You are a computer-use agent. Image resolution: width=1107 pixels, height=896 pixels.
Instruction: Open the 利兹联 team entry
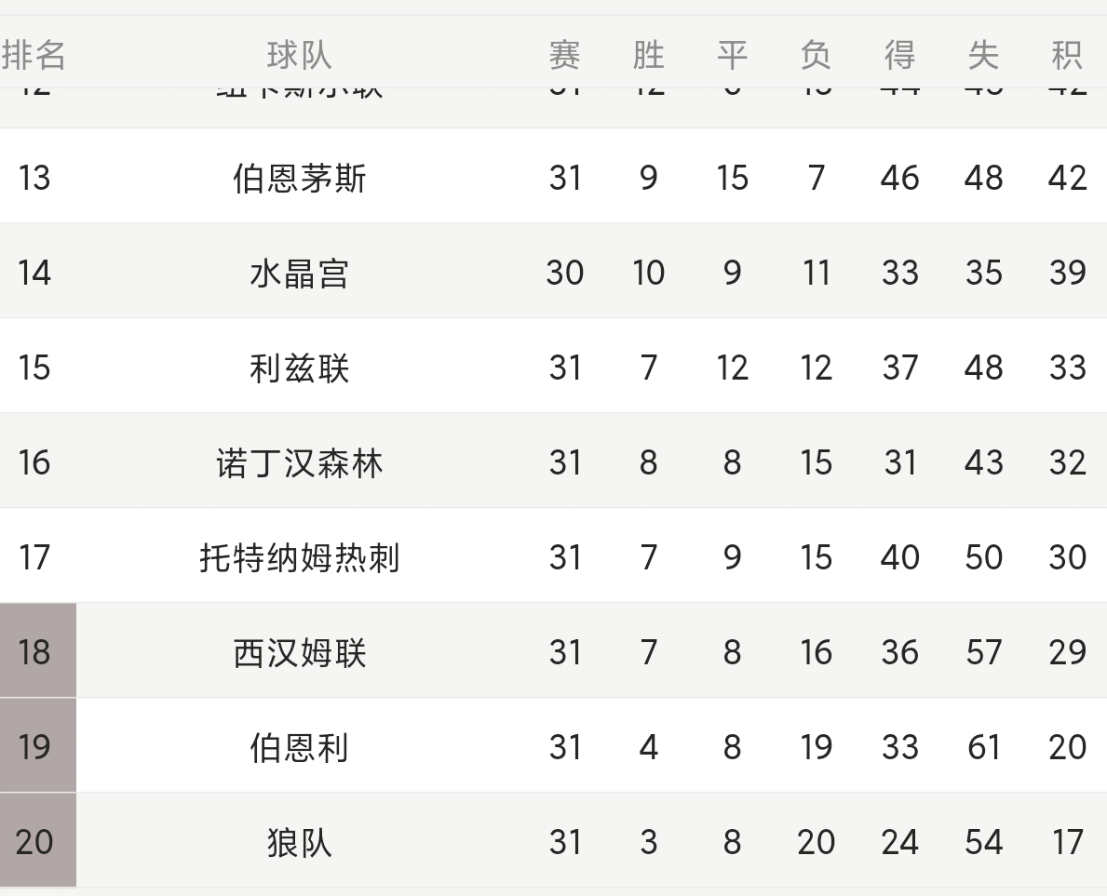coord(299,368)
